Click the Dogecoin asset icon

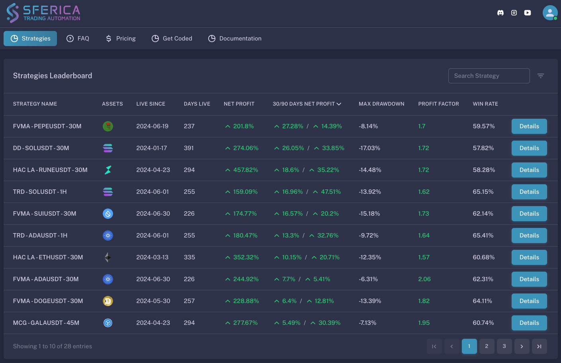108,301
